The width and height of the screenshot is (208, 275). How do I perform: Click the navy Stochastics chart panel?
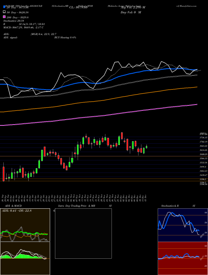(x=183, y=225)
